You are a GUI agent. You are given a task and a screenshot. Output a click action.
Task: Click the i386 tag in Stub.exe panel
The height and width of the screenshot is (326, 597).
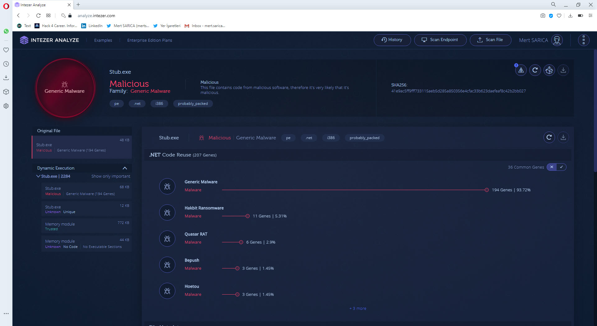coord(331,138)
